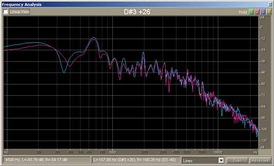Click the -48 dB label on amplitude scale

click(263, 72)
